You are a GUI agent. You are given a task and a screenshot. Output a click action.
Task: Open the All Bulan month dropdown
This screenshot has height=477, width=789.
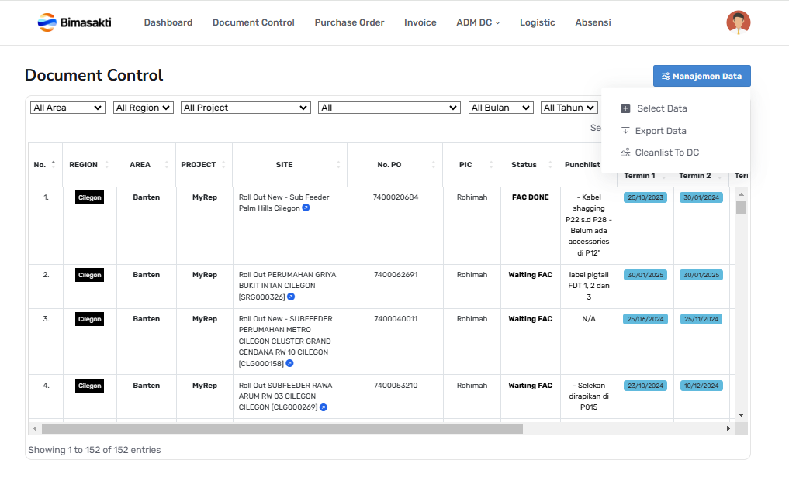tap(500, 108)
